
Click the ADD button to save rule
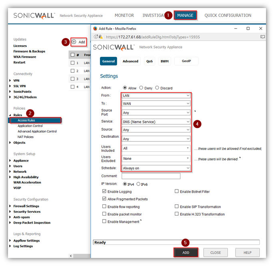coord(186,252)
